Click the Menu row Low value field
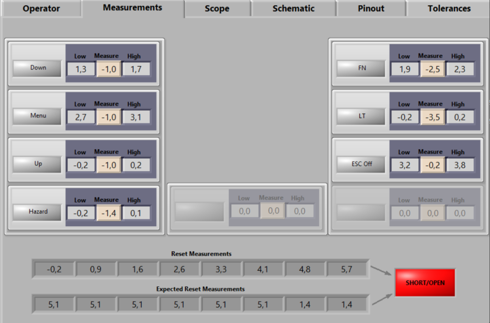This screenshot has height=323, width=490. [x=81, y=117]
